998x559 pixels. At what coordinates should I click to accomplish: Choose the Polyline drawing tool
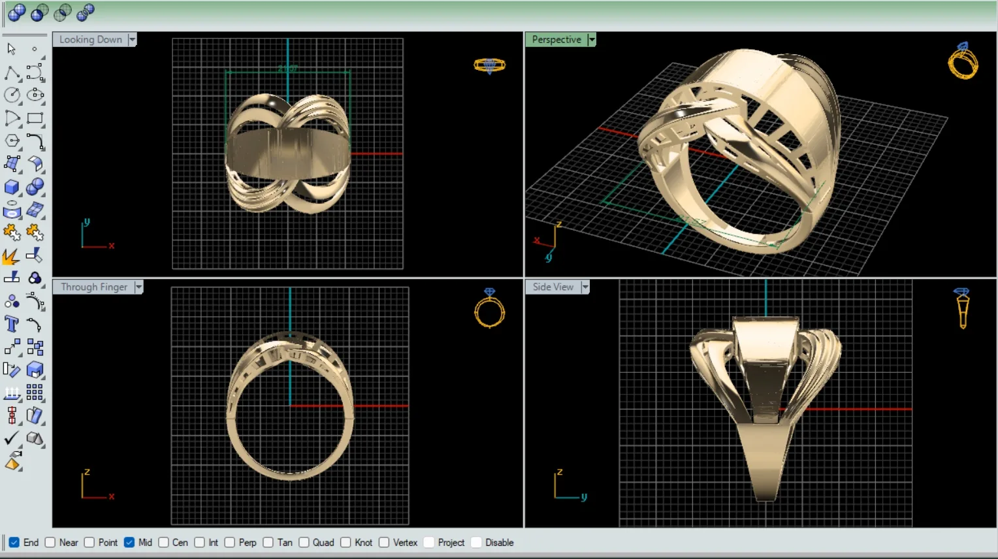[12, 72]
